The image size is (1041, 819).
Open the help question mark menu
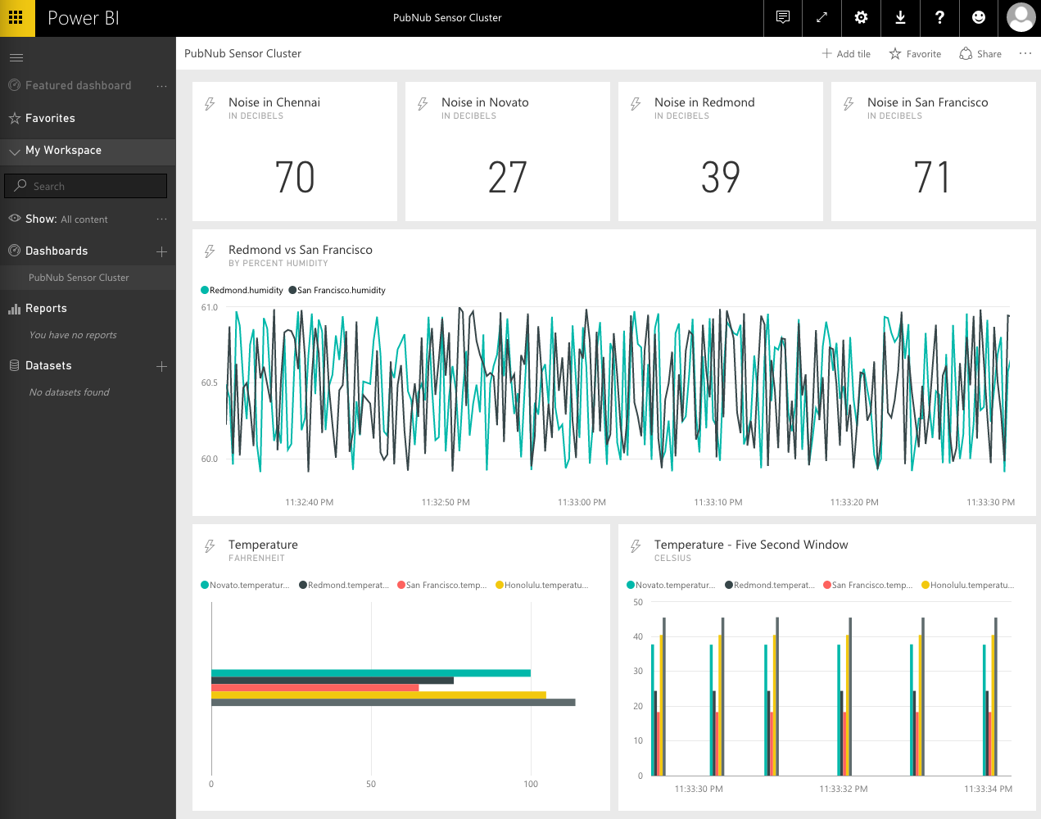[939, 18]
